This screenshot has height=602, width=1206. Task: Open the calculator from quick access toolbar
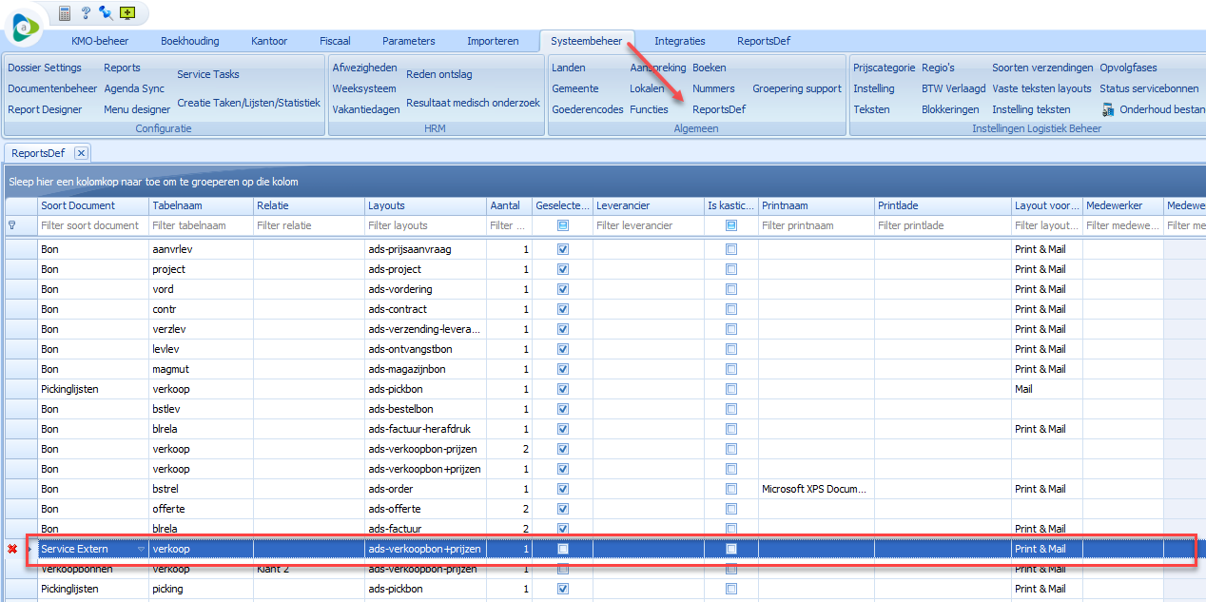tap(66, 13)
